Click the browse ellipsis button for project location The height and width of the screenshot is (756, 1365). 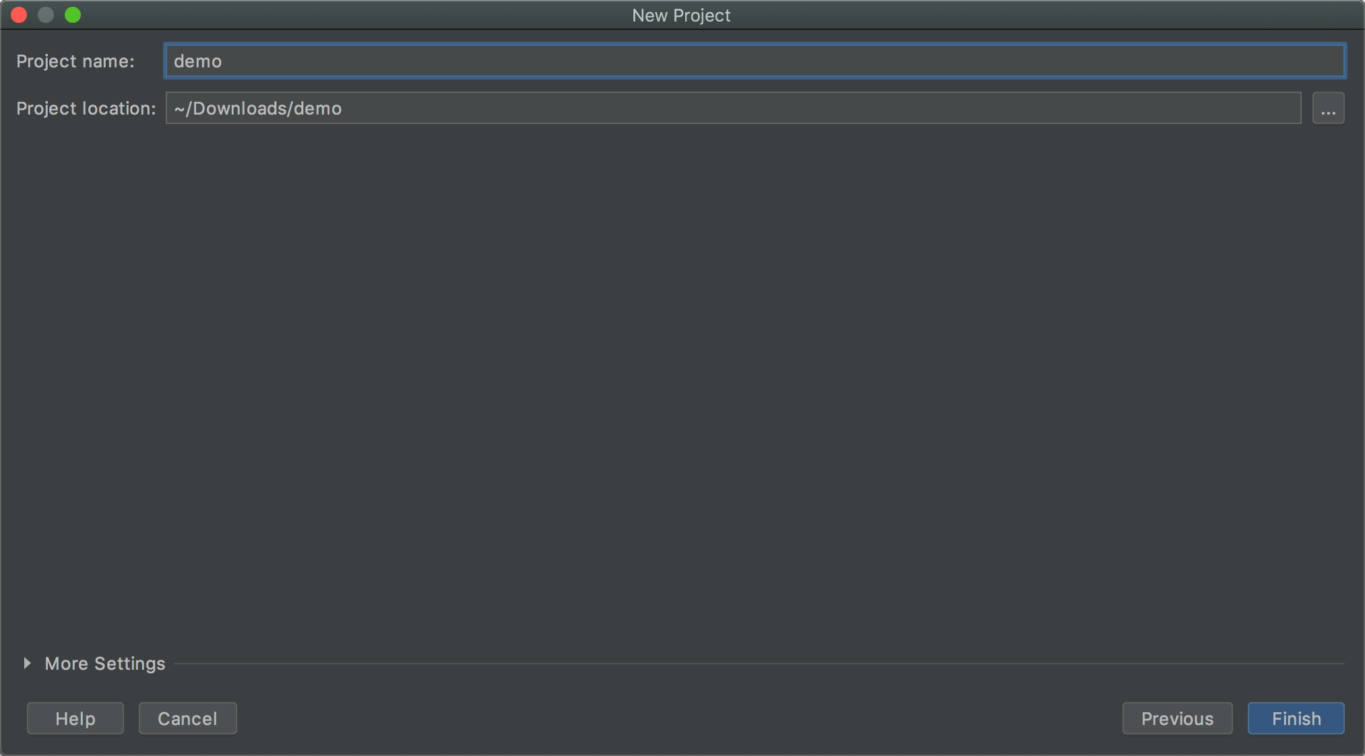click(x=1328, y=108)
